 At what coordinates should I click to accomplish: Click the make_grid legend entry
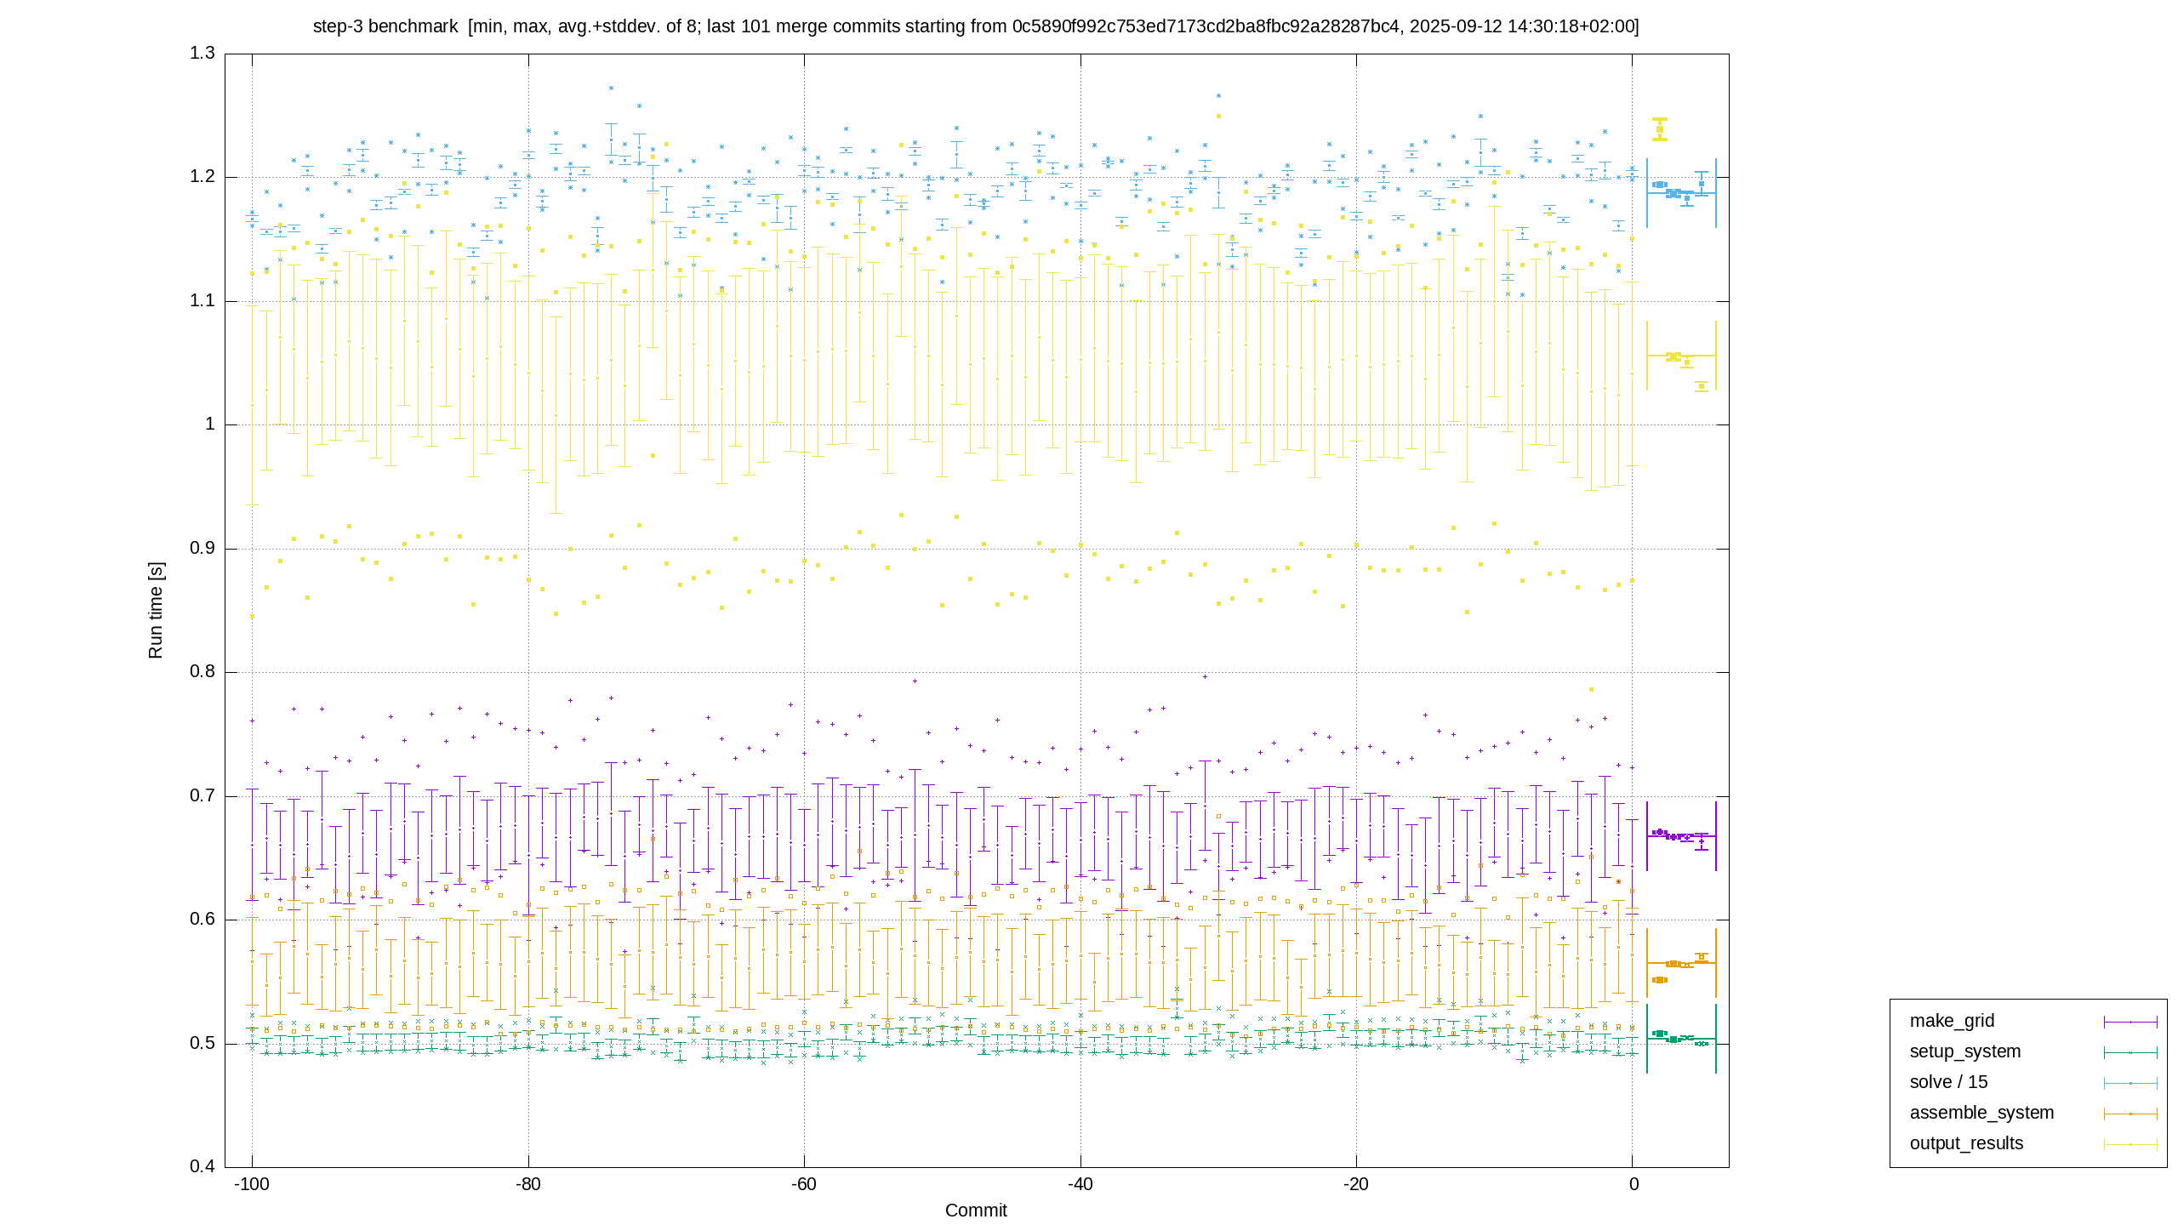point(1952,1021)
